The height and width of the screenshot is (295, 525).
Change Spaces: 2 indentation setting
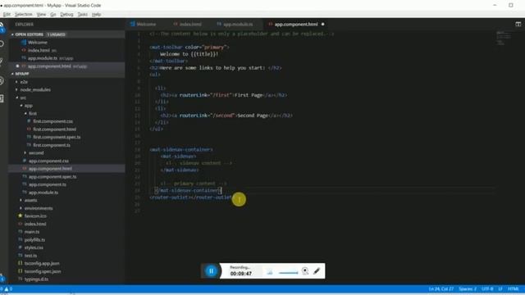468,288
